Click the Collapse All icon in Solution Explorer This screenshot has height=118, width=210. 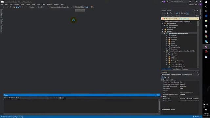(179, 13)
